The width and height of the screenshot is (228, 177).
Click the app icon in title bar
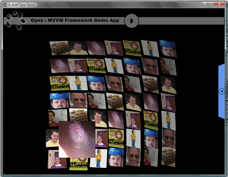pos(5,5)
